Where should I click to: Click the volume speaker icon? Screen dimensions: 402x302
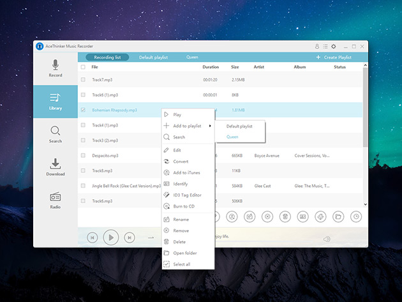327,239
